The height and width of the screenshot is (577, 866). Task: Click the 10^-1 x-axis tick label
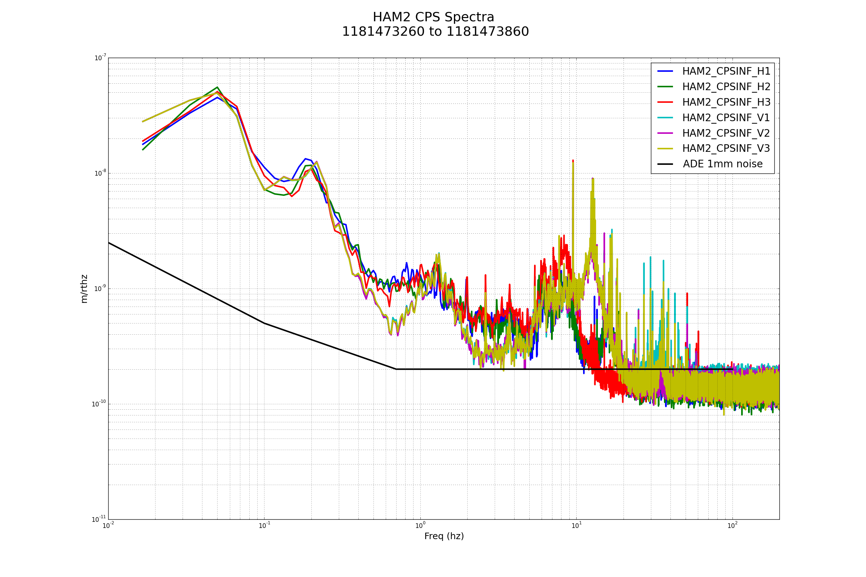point(264,525)
